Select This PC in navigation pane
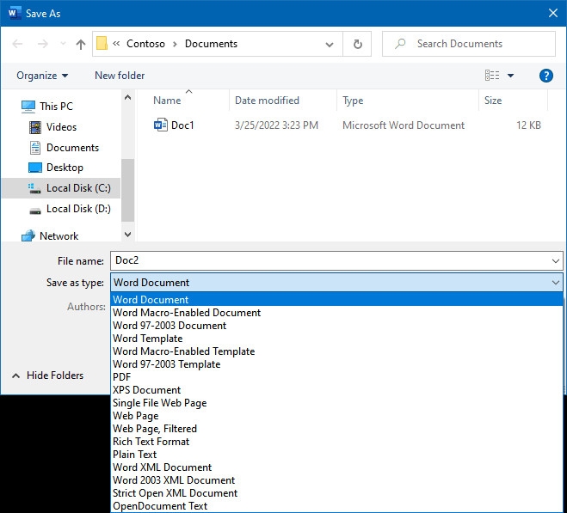The image size is (567, 513). 56,107
